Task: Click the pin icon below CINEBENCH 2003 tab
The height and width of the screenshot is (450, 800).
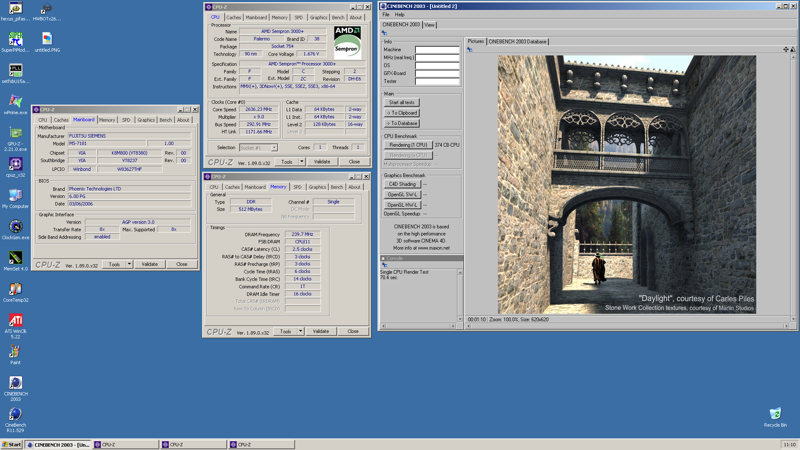Action: [x=384, y=33]
